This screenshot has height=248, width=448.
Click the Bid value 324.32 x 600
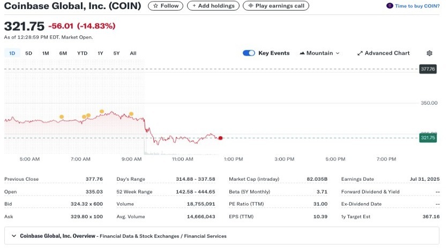click(x=87, y=204)
